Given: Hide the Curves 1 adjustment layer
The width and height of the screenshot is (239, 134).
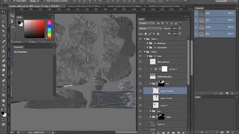Looking at the screenshot, I should click(140, 69).
